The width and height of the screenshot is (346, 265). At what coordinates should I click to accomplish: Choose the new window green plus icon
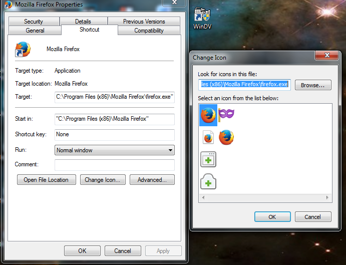click(x=208, y=159)
